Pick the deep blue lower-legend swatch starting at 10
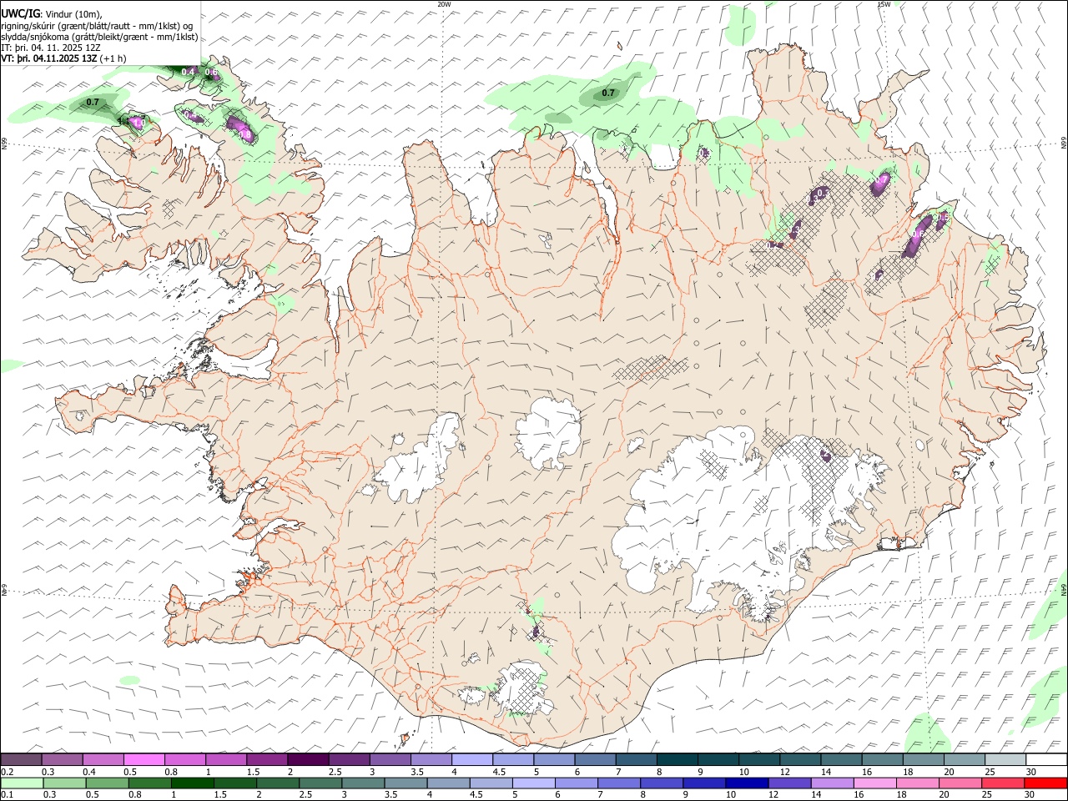The width and height of the screenshot is (1068, 801). pyautogui.click(x=746, y=783)
